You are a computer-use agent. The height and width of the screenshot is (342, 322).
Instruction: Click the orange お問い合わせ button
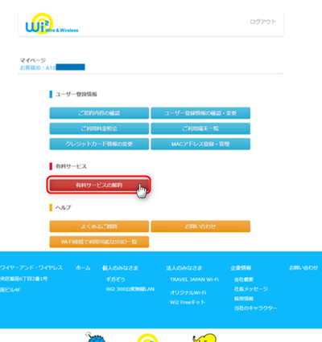click(200, 226)
